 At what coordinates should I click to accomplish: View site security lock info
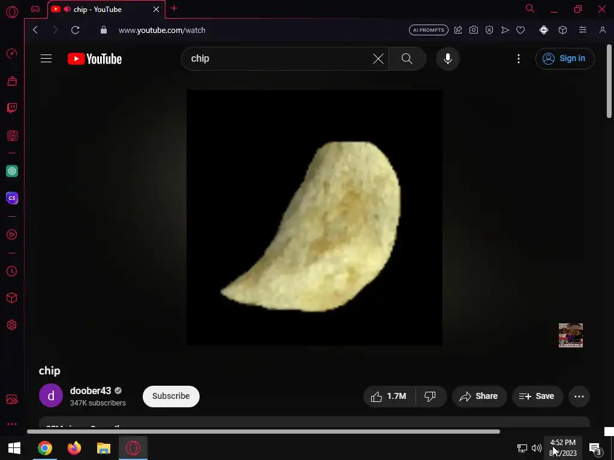103,30
